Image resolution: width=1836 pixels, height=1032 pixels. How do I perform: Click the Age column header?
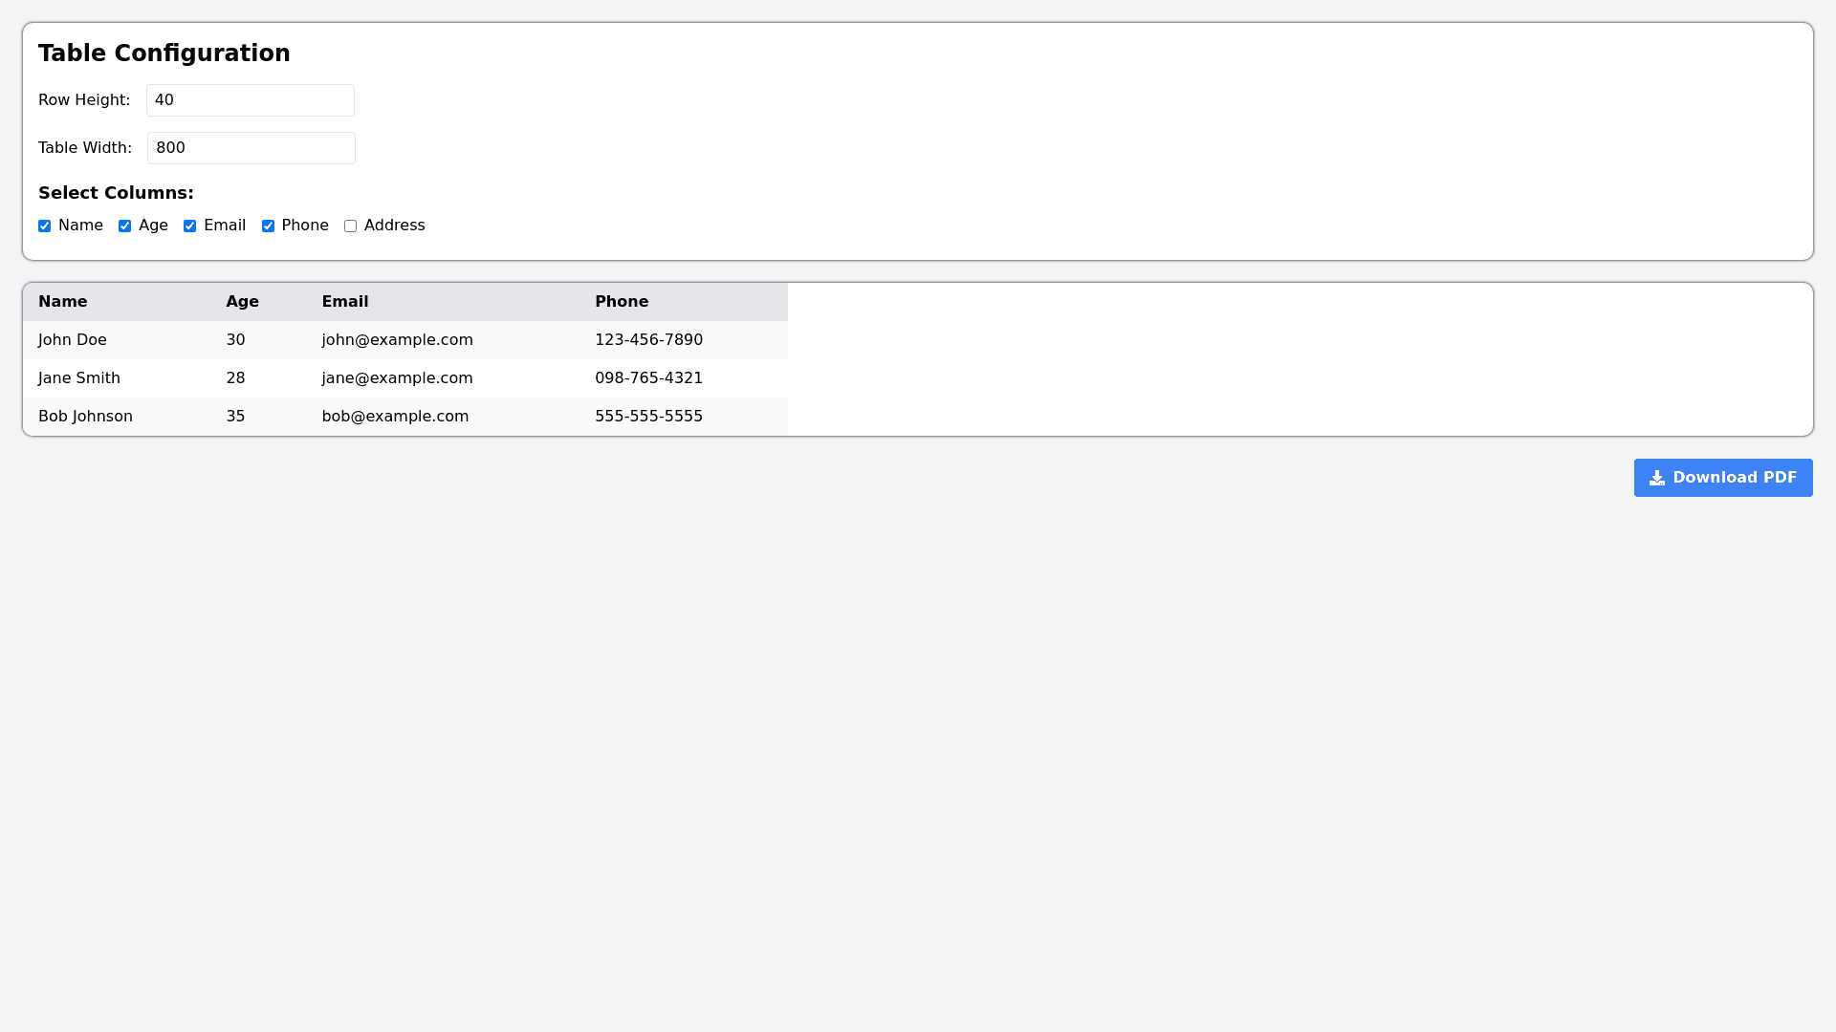click(x=243, y=302)
